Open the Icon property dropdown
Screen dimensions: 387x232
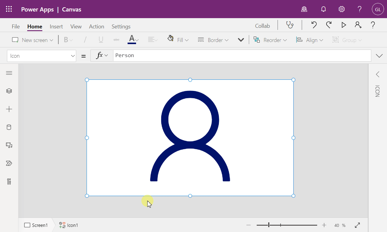point(41,56)
